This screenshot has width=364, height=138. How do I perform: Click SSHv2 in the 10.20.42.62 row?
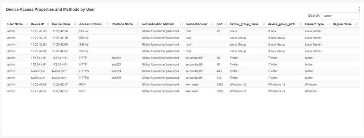tap(84, 51)
